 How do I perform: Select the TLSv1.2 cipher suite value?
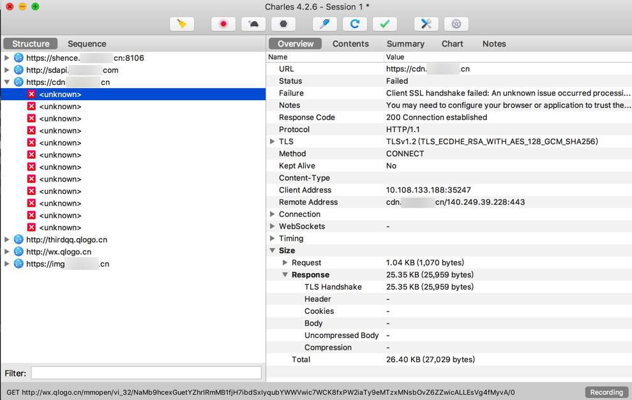click(x=492, y=142)
